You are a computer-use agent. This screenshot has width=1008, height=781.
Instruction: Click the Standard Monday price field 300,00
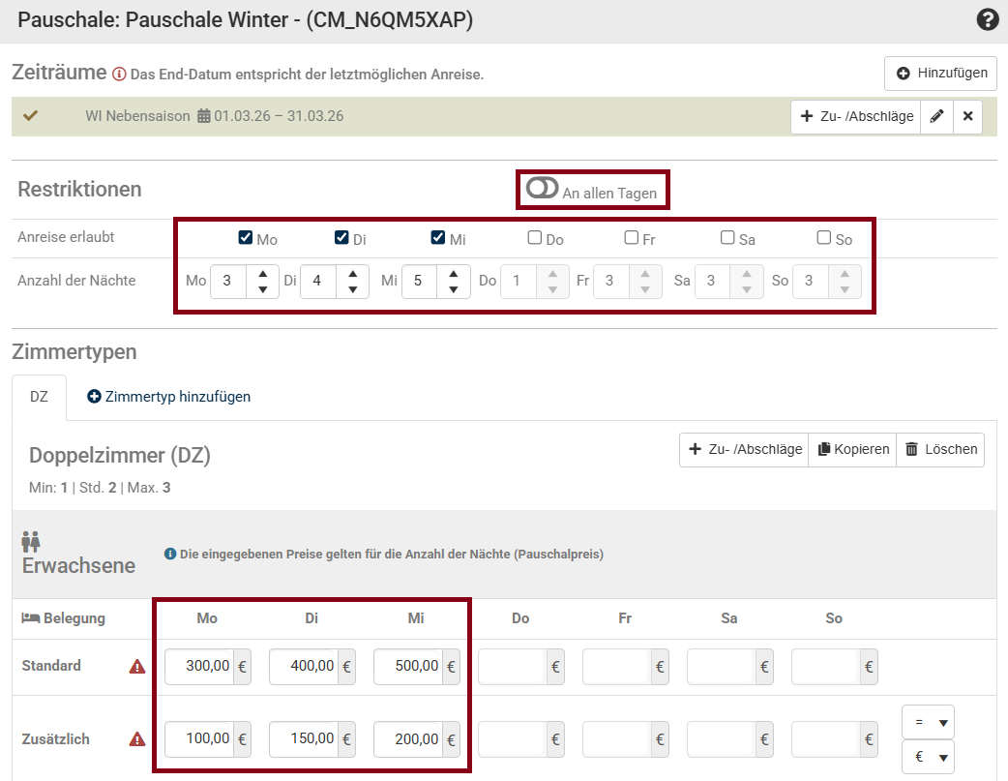[199, 667]
